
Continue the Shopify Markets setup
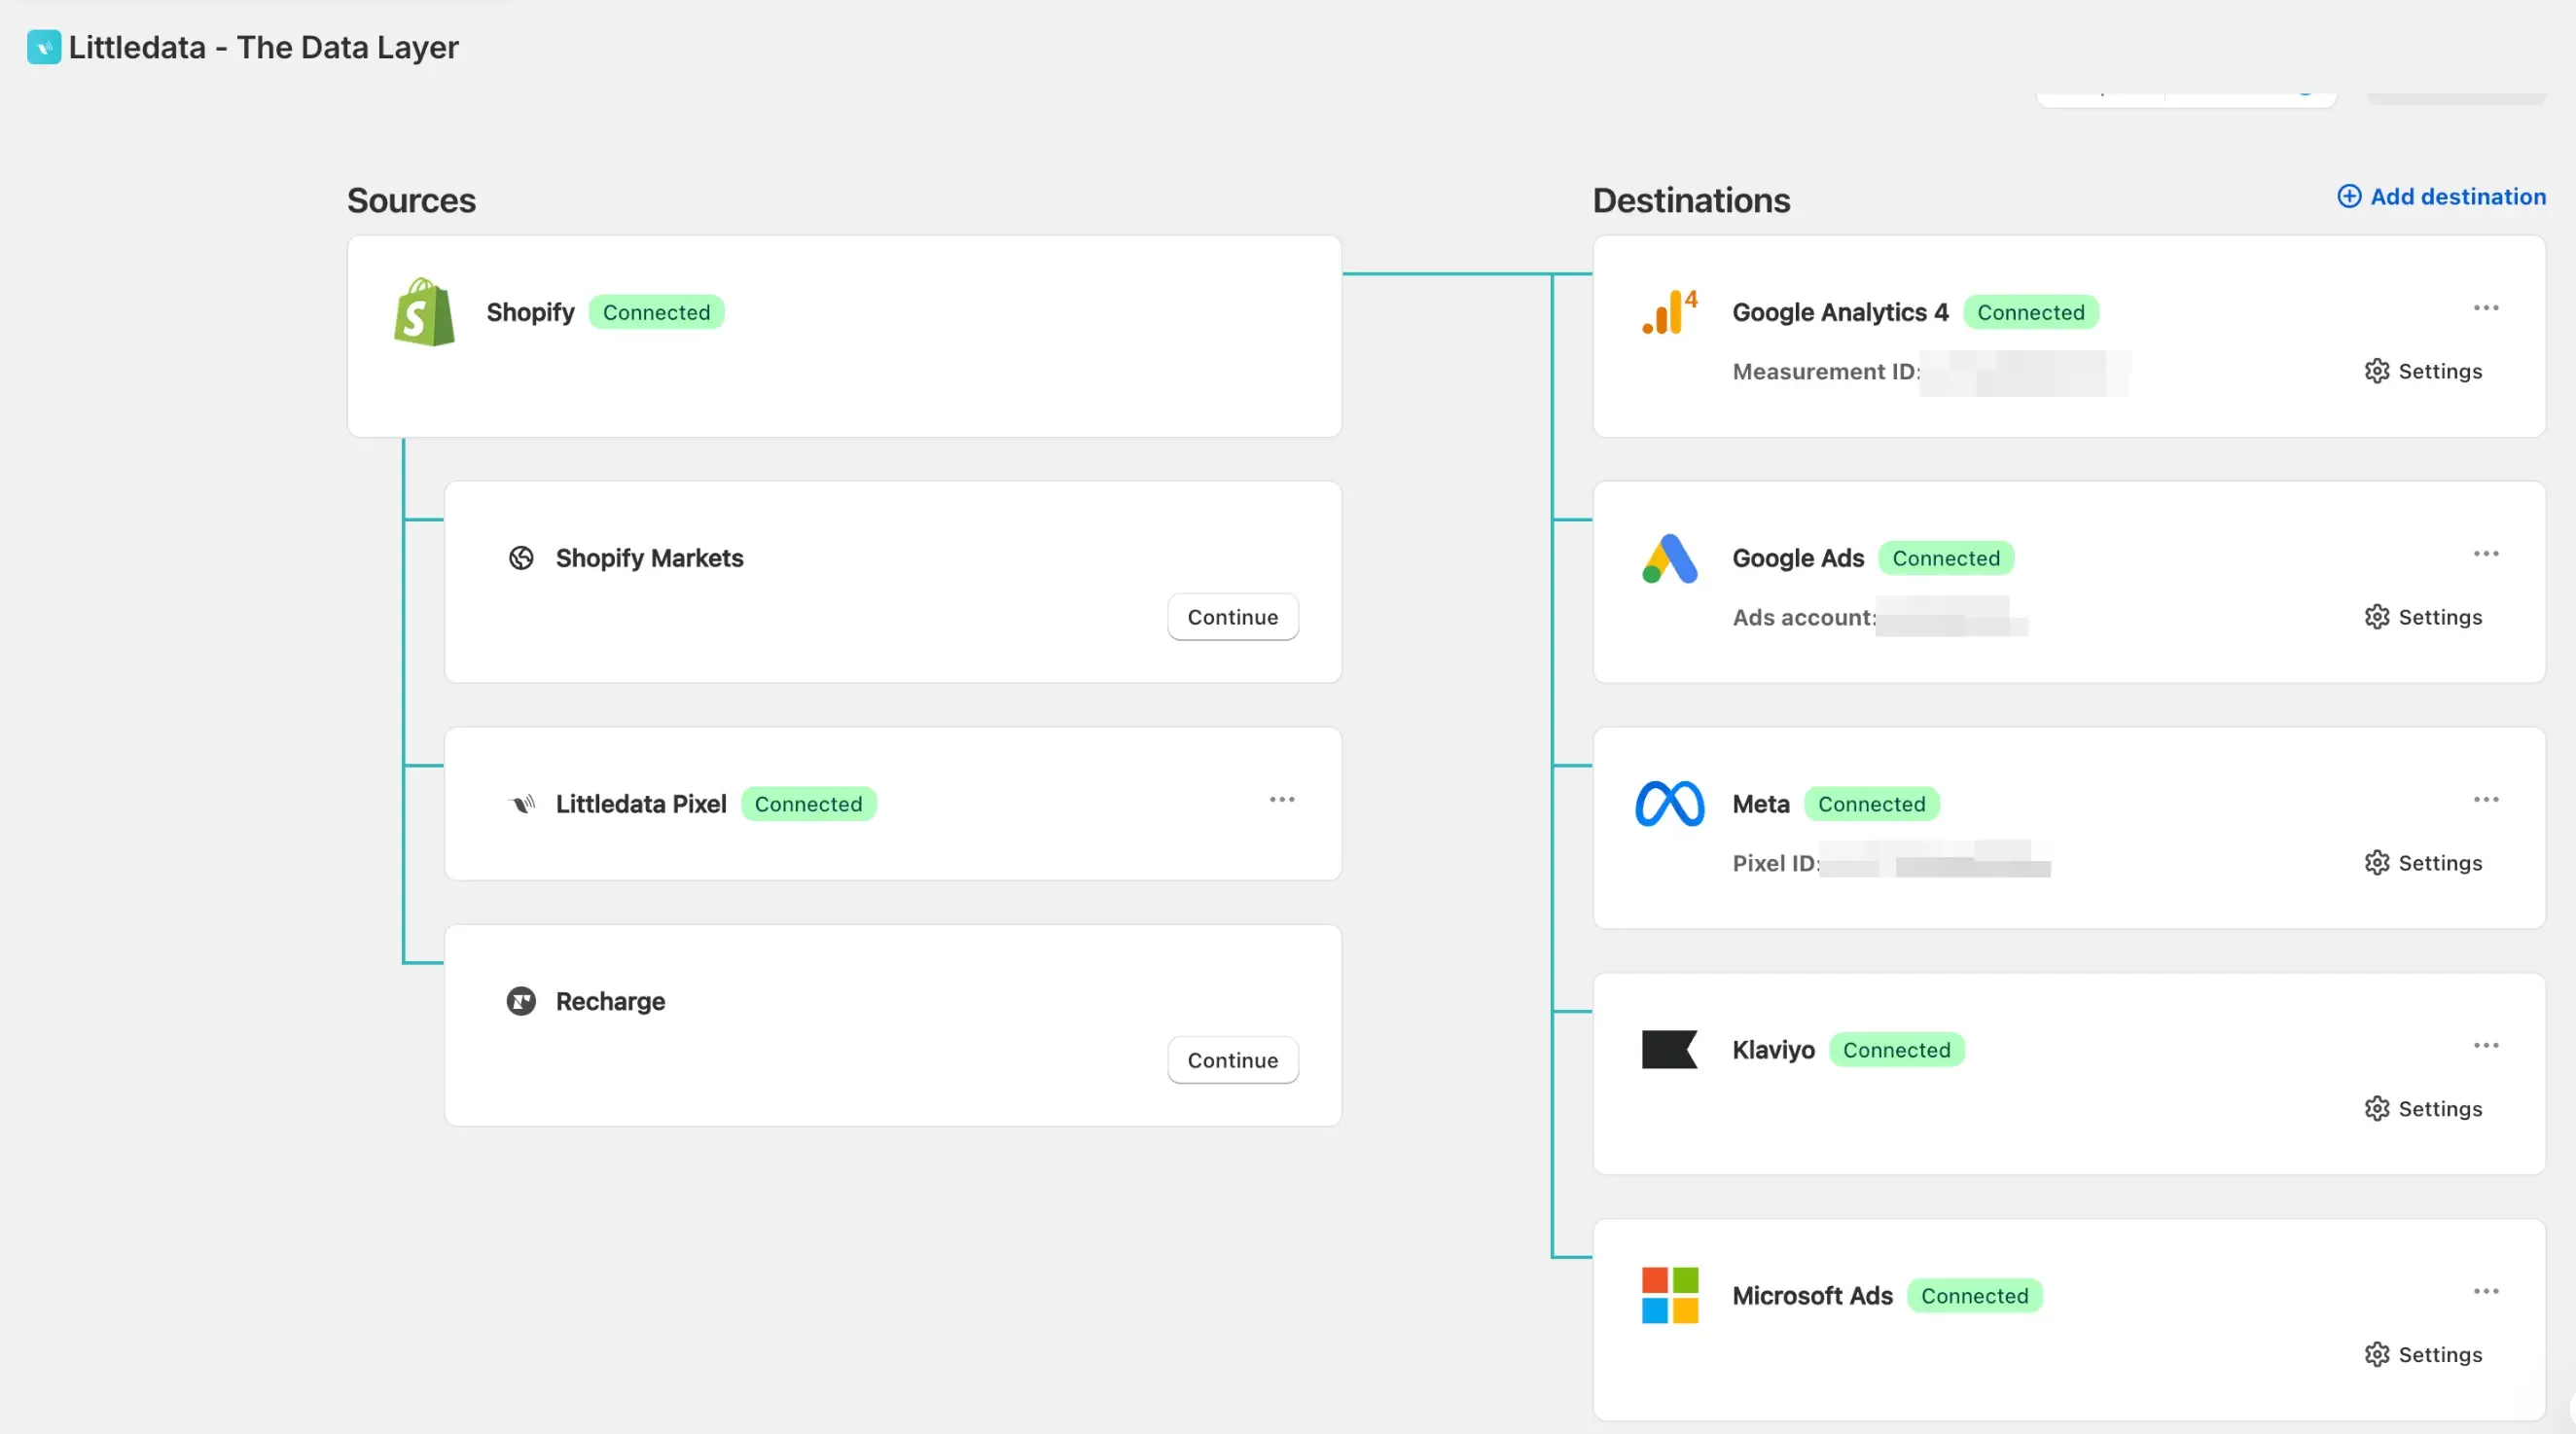coord(1233,617)
